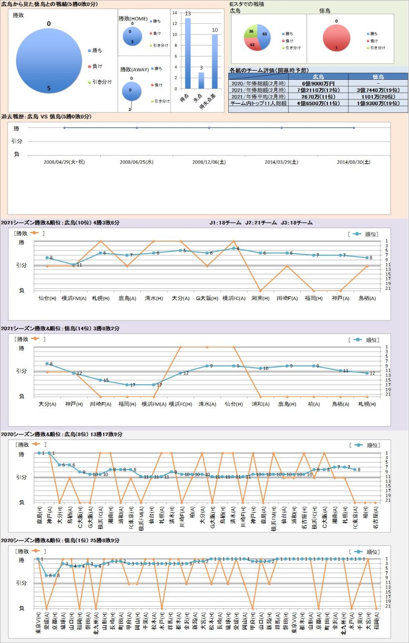Image resolution: width=409 pixels, height=643 pixels.
Task: Select the red 負け legend swatch beside the large pie
Action: (x=90, y=66)
